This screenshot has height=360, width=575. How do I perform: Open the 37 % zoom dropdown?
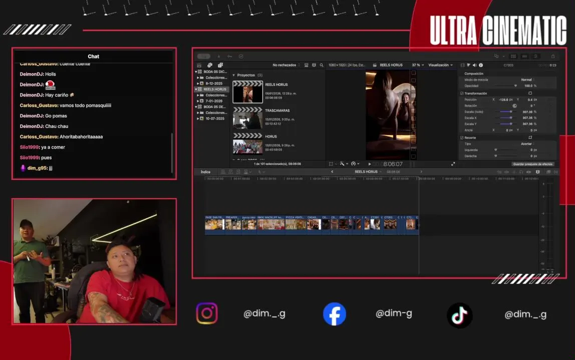(418, 65)
